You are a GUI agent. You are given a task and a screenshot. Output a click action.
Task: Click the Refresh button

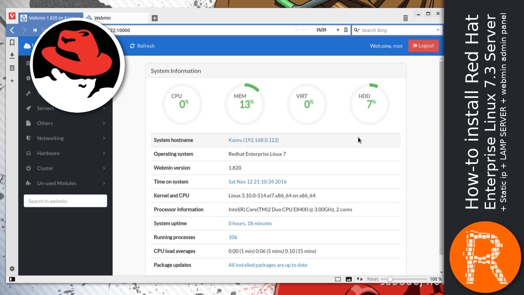(x=142, y=46)
